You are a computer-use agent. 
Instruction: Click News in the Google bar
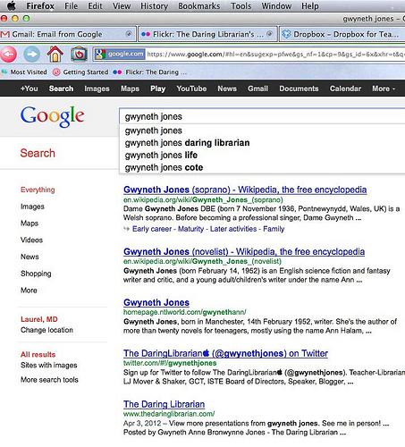(x=227, y=89)
